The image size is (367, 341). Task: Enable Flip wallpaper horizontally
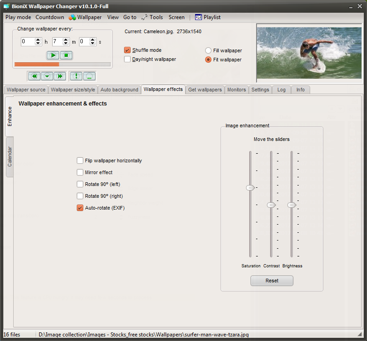(x=80, y=160)
